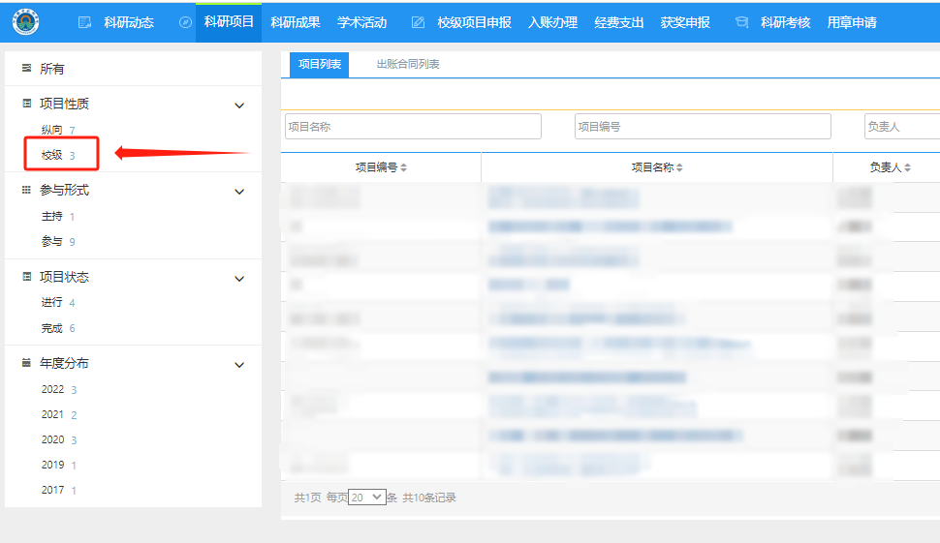Click the calendar icon beside 年度分布
The width and height of the screenshot is (940, 543).
[x=26, y=363]
